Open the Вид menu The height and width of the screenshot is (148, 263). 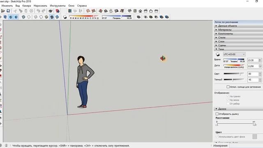[x=18, y=6]
